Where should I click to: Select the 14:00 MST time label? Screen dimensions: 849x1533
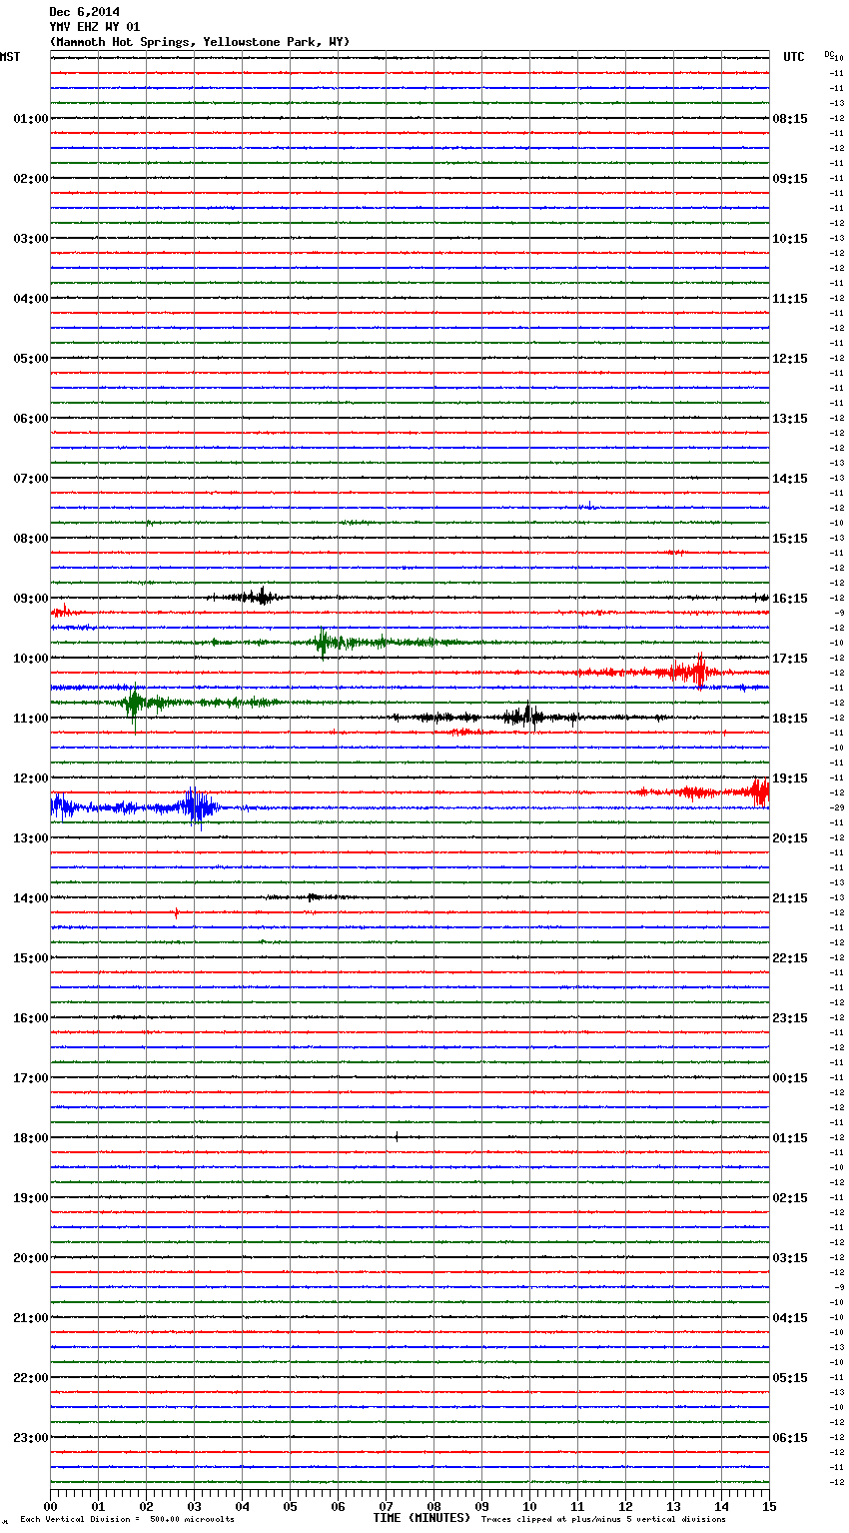(31, 898)
